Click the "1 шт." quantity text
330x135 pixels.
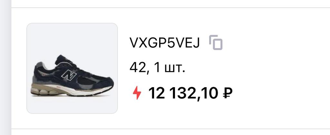click(170, 68)
